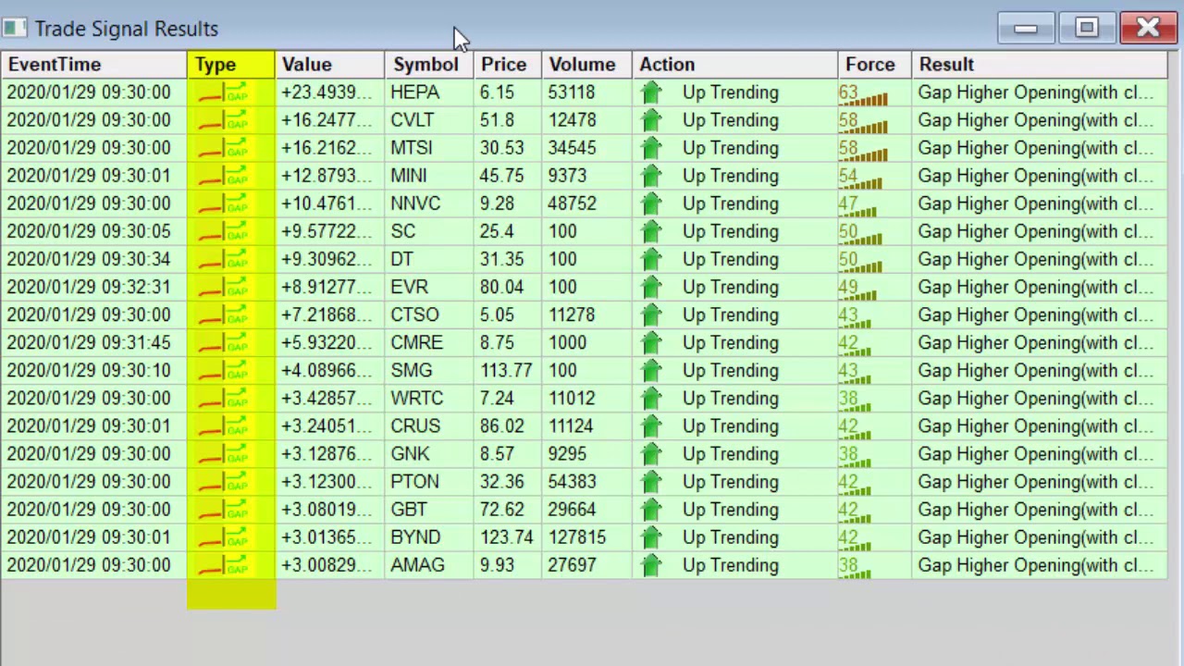
Task: Click the Trade Signal Results window icon
Action: [x=14, y=29]
